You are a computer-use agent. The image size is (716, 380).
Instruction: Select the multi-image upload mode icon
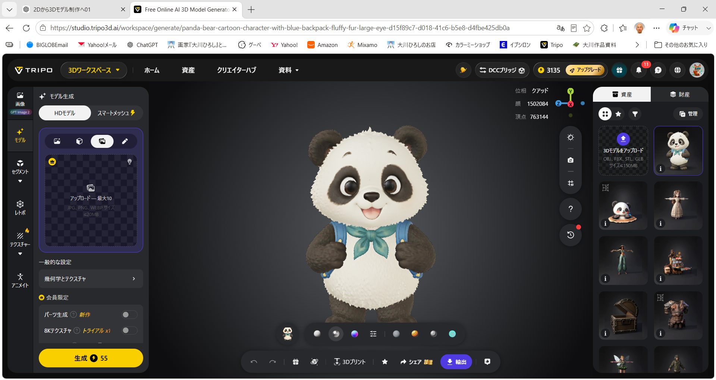[102, 141]
